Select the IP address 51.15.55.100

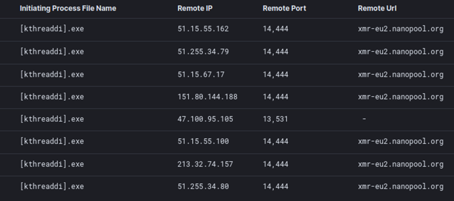point(203,141)
